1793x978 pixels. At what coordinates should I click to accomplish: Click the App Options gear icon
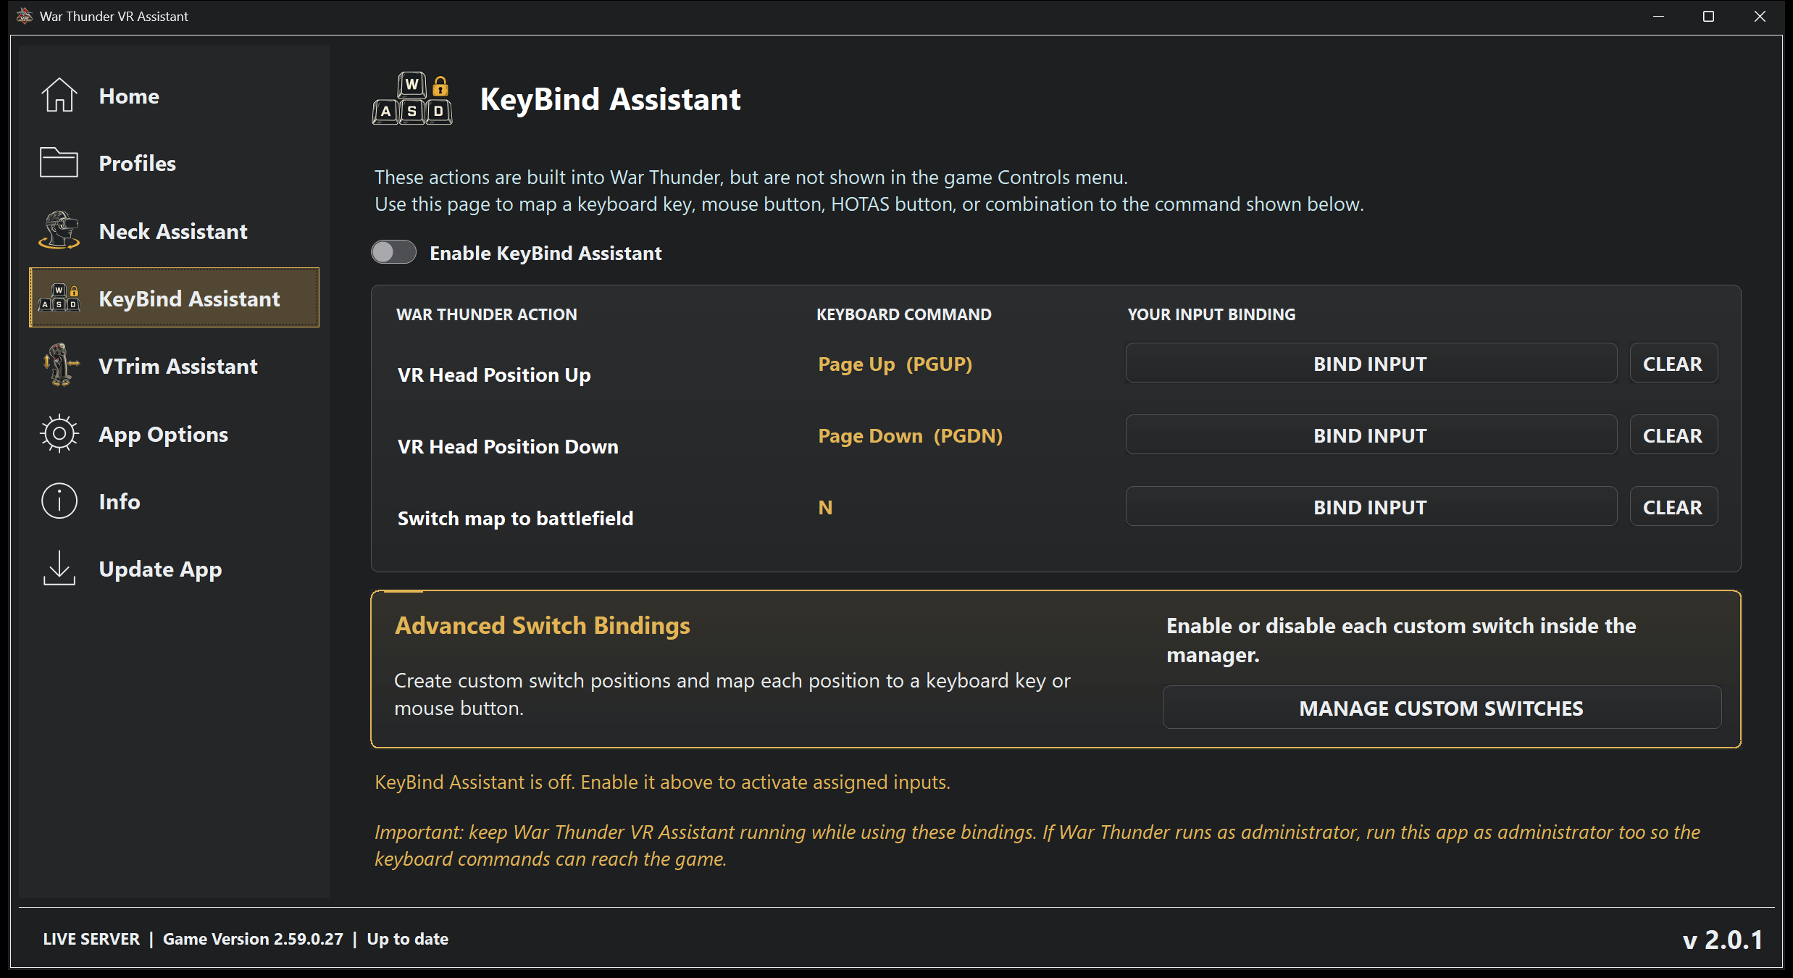pyautogui.click(x=59, y=433)
